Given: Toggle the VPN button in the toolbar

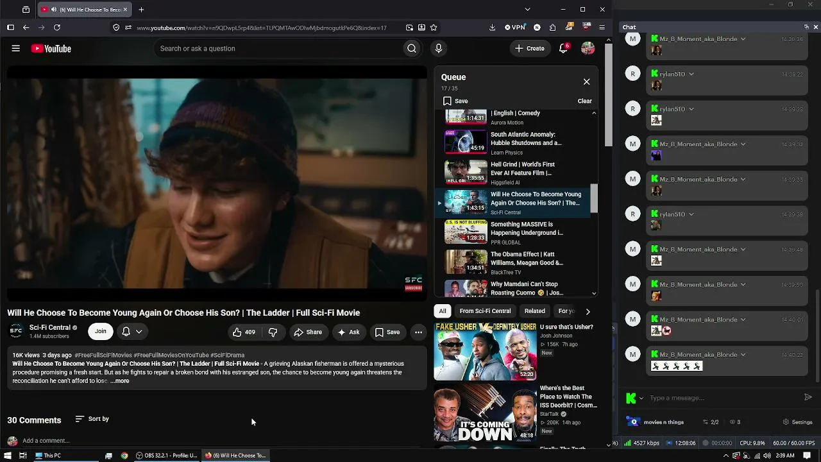Looking at the screenshot, I should [515, 28].
